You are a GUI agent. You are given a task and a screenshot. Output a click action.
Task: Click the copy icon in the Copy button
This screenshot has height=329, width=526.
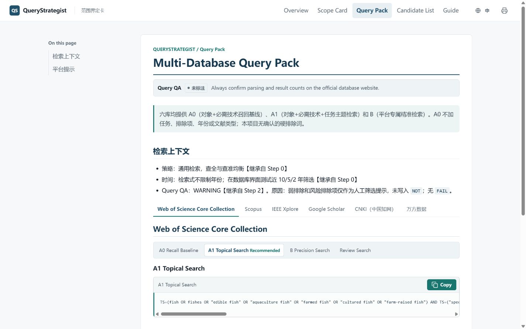click(x=435, y=285)
